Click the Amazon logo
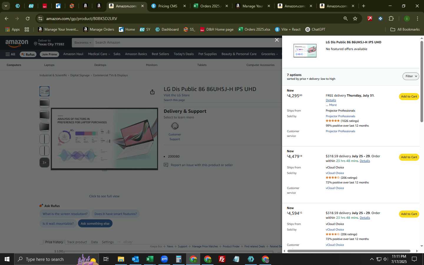This screenshot has width=424, height=265. [x=17, y=43]
